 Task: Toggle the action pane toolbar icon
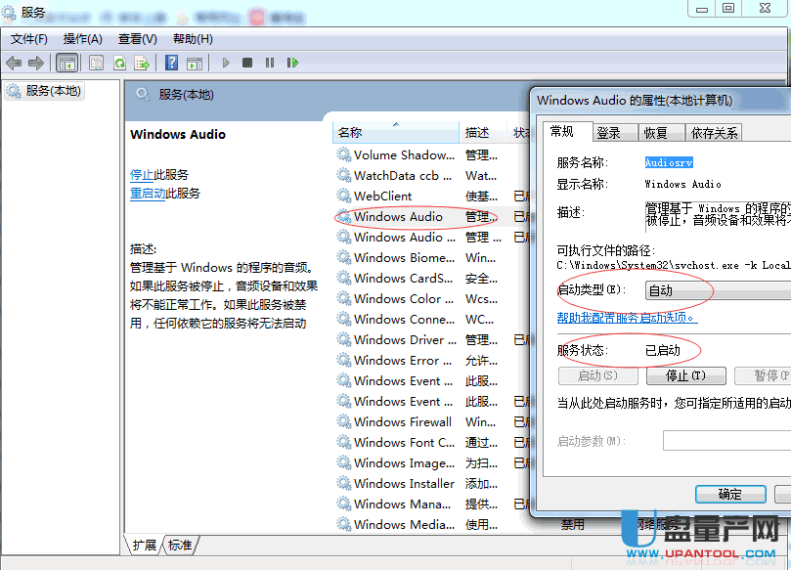[195, 63]
